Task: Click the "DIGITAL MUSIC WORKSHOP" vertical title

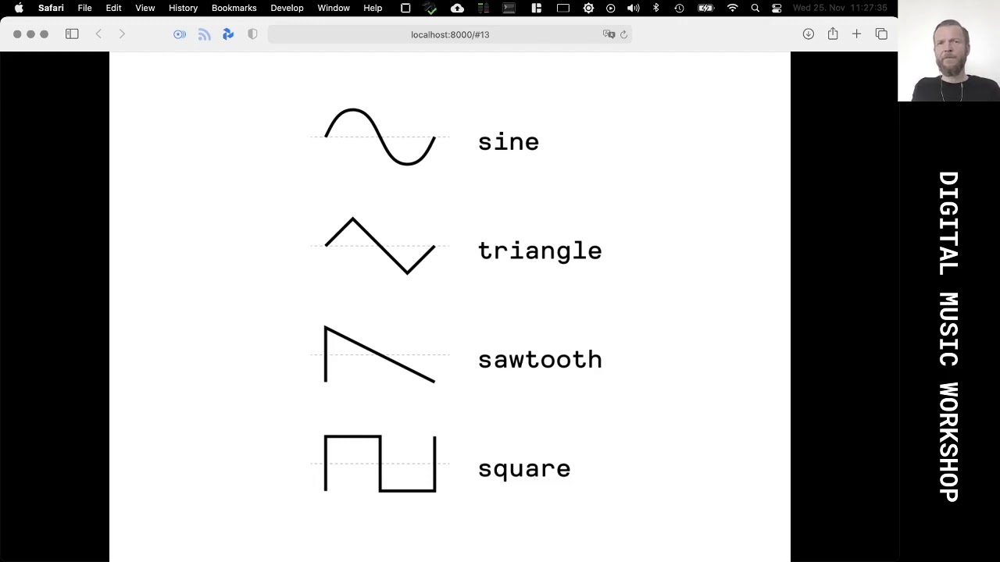Action: [948, 336]
